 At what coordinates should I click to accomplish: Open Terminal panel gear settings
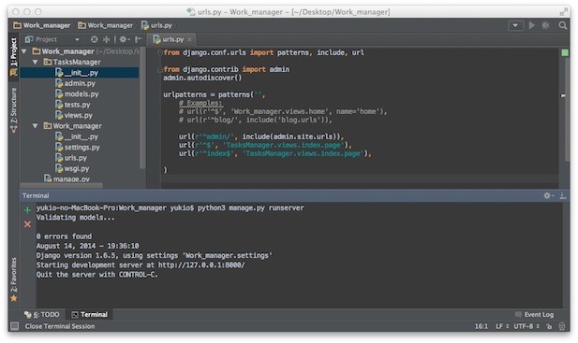[548, 195]
